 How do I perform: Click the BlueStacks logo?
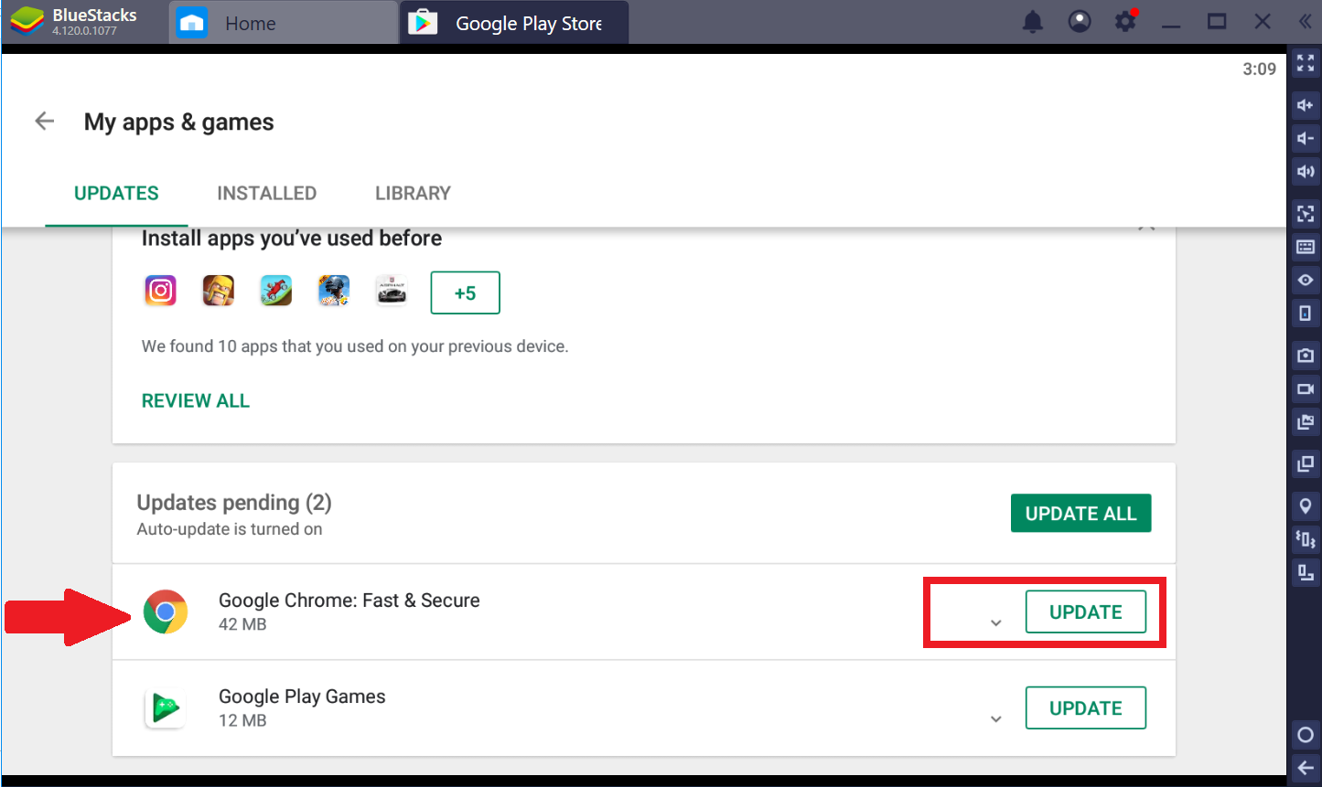28,21
